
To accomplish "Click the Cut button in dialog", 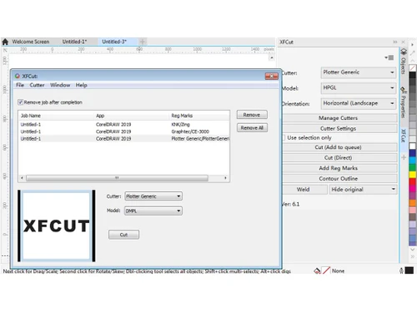I will pyautogui.click(x=123, y=235).
